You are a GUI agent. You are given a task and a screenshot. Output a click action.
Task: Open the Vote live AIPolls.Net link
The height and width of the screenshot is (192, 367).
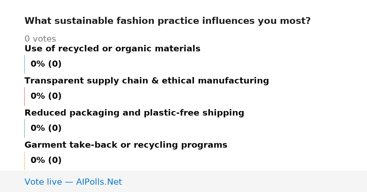pyautogui.click(x=73, y=182)
